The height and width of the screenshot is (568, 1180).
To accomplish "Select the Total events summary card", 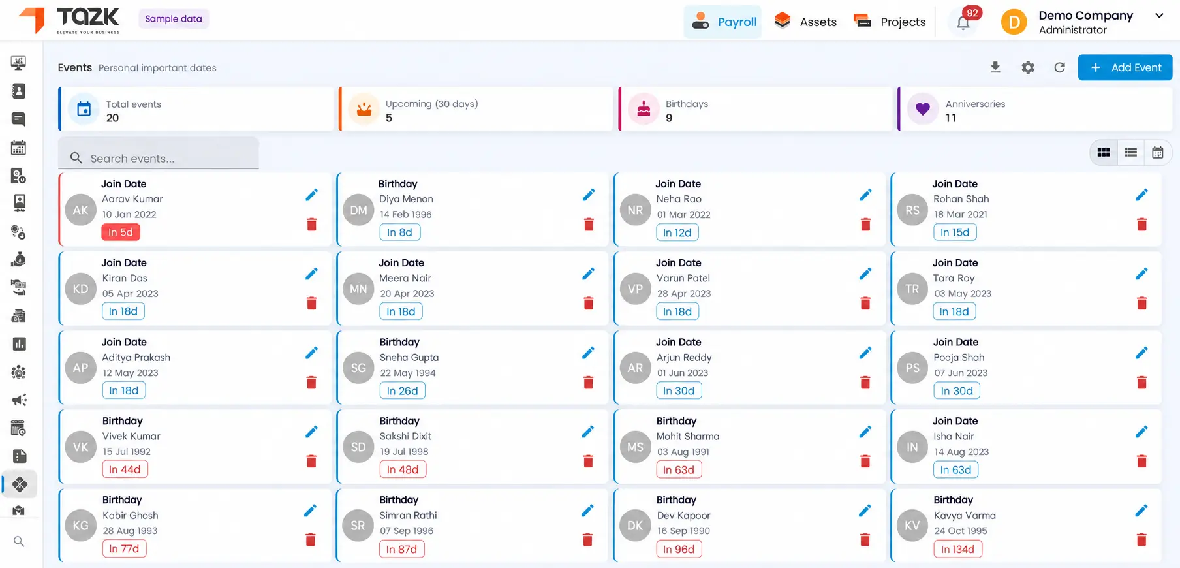I will click(x=196, y=109).
